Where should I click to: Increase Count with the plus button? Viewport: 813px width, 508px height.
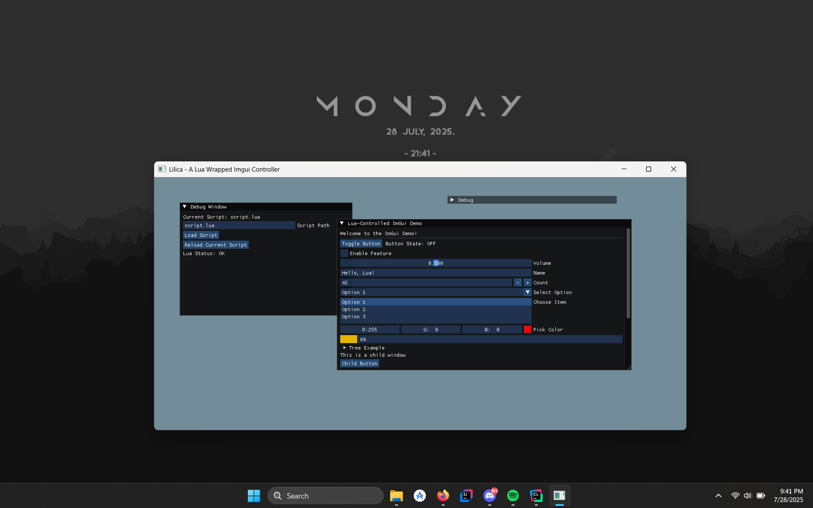(x=527, y=283)
